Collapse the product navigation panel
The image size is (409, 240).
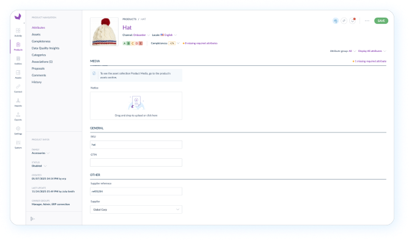click(x=32, y=219)
